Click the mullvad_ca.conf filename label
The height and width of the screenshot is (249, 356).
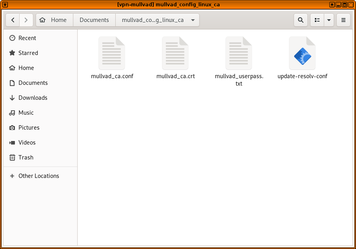pyautogui.click(x=112, y=76)
